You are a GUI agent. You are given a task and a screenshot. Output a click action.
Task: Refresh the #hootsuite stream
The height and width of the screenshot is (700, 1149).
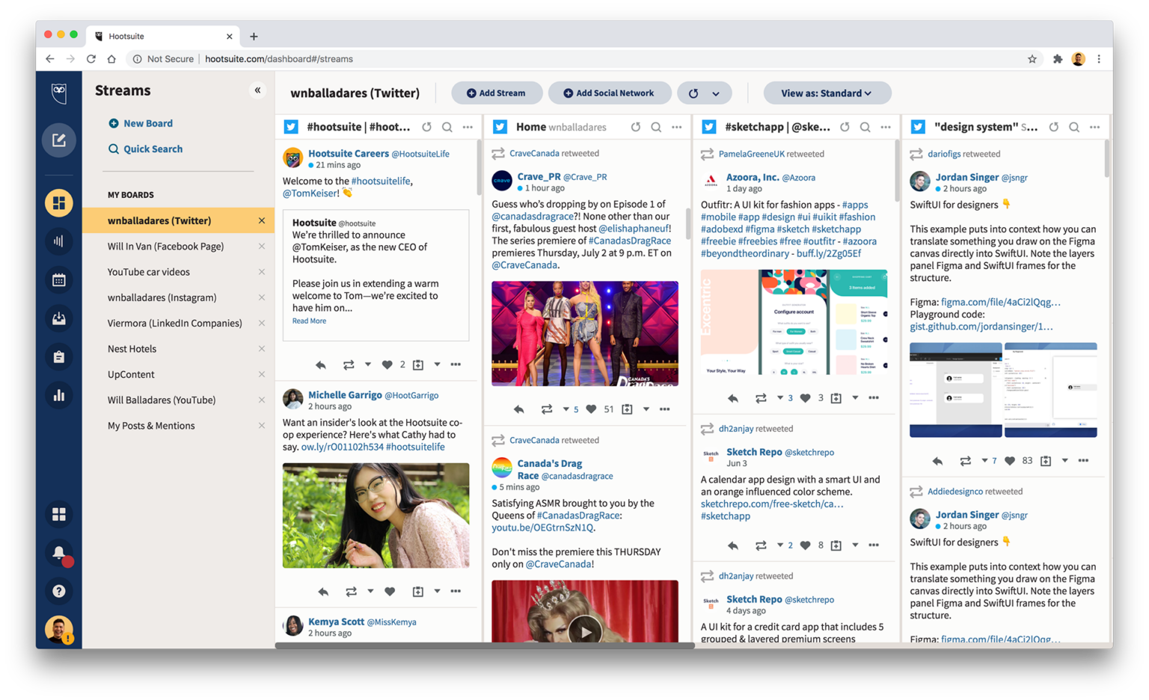click(x=426, y=127)
